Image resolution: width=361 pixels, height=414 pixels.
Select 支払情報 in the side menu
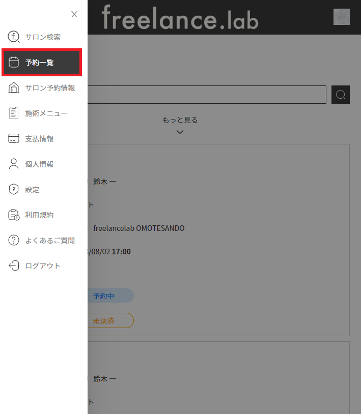pyautogui.click(x=39, y=139)
